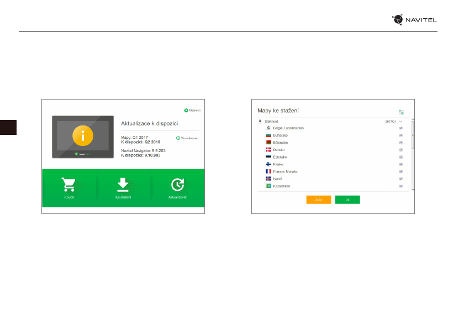Collapse the 2017Q1 chevron expander
The height and width of the screenshot is (329, 464).
point(400,121)
